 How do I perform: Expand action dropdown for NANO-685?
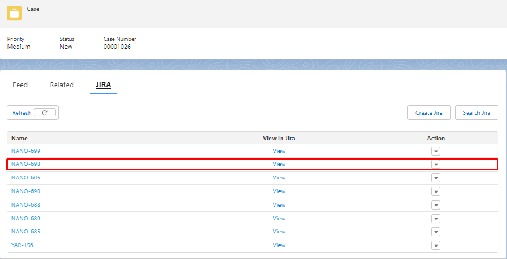[436, 232]
